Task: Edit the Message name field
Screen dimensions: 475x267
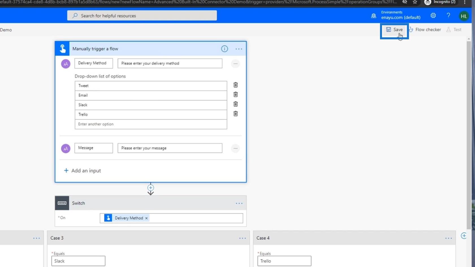Action: (94, 148)
